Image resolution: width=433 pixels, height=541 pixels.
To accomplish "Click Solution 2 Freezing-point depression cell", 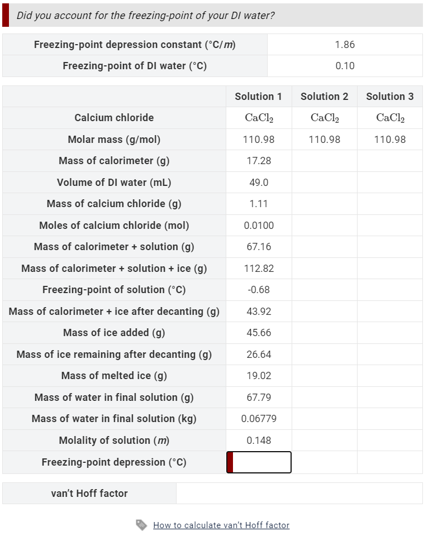I will pyautogui.click(x=325, y=462).
